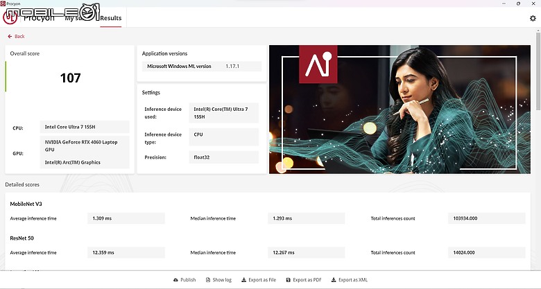Viewport: 541px width, 289px height.
Task: Click the Export as PDF save icon
Action: pyautogui.click(x=288, y=280)
